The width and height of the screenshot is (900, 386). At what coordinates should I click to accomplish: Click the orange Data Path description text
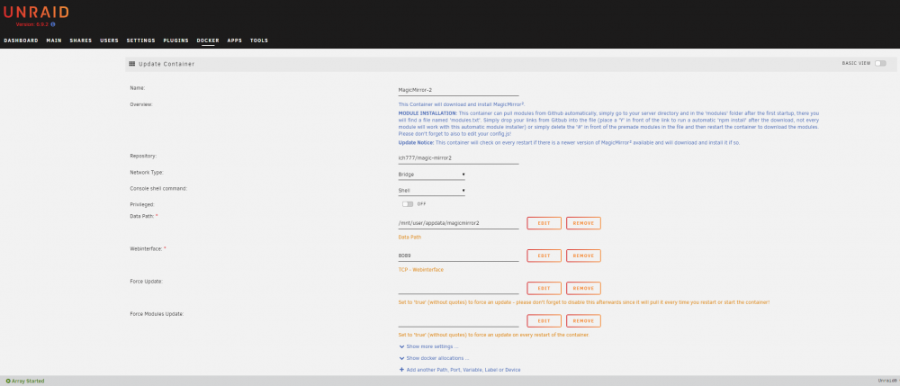point(409,237)
